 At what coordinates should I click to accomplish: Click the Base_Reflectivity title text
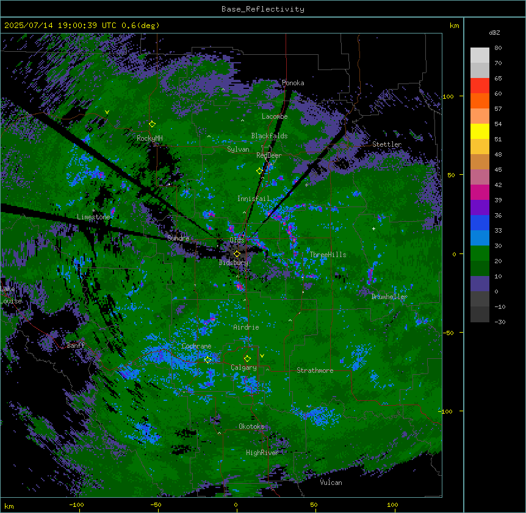tap(263, 9)
